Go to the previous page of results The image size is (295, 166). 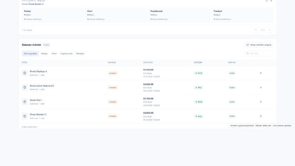256,30
